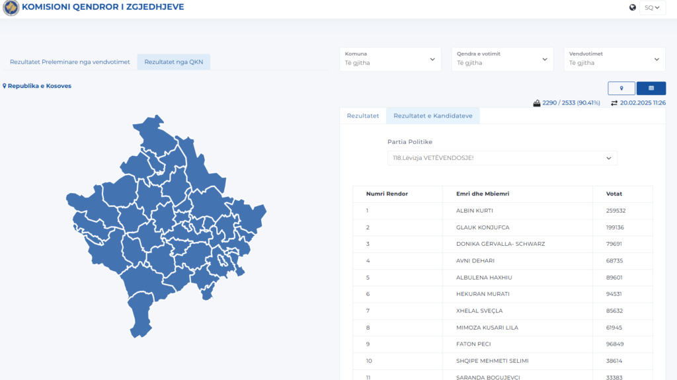Click the last-updated arrows icon

tap(614, 103)
